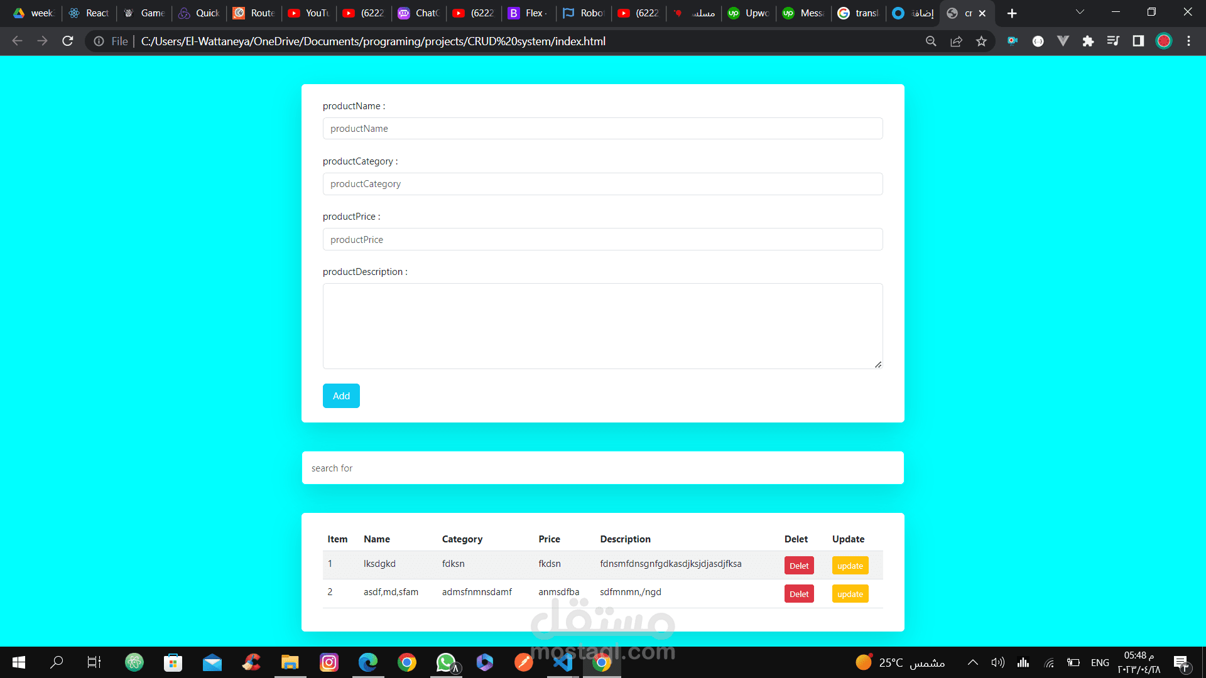The height and width of the screenshot is (678, 1206).
Task: Update the asdf,md,sfam product row
Action: (x=850, y=594)
